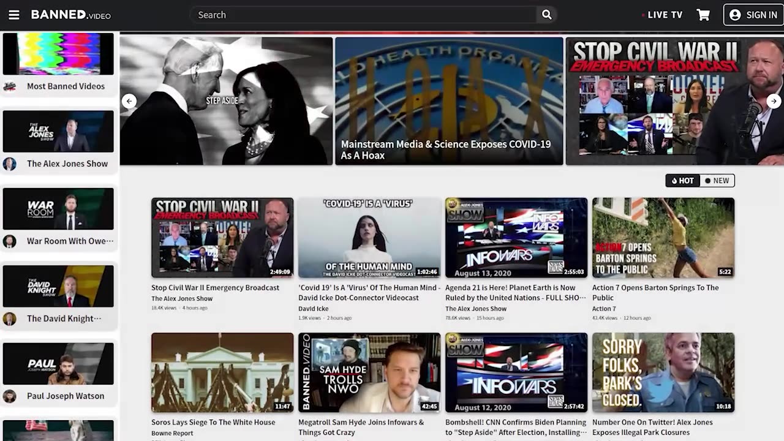The width and height of the screenshot is (784, 441).
Task: Click The Alex Jones Show under Stop Civil War
Action: [182, 299]
